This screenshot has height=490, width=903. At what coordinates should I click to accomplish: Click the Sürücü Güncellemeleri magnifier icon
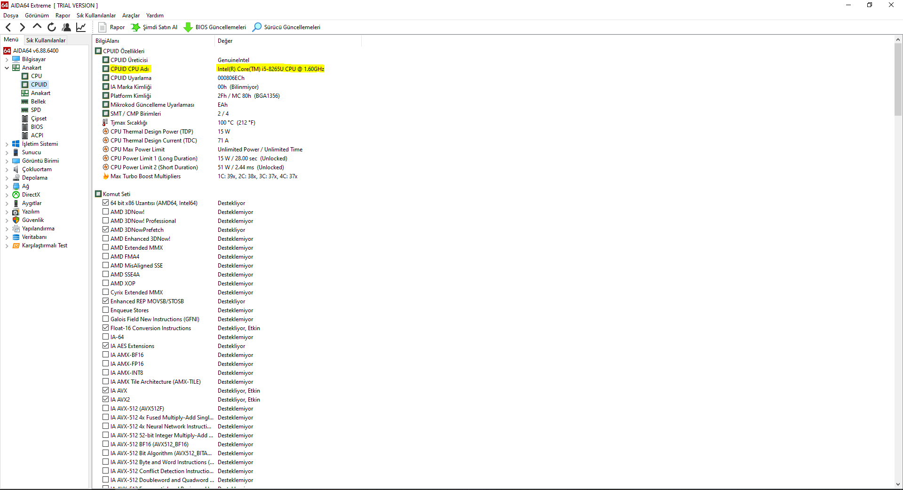click(x=257, y=27)
